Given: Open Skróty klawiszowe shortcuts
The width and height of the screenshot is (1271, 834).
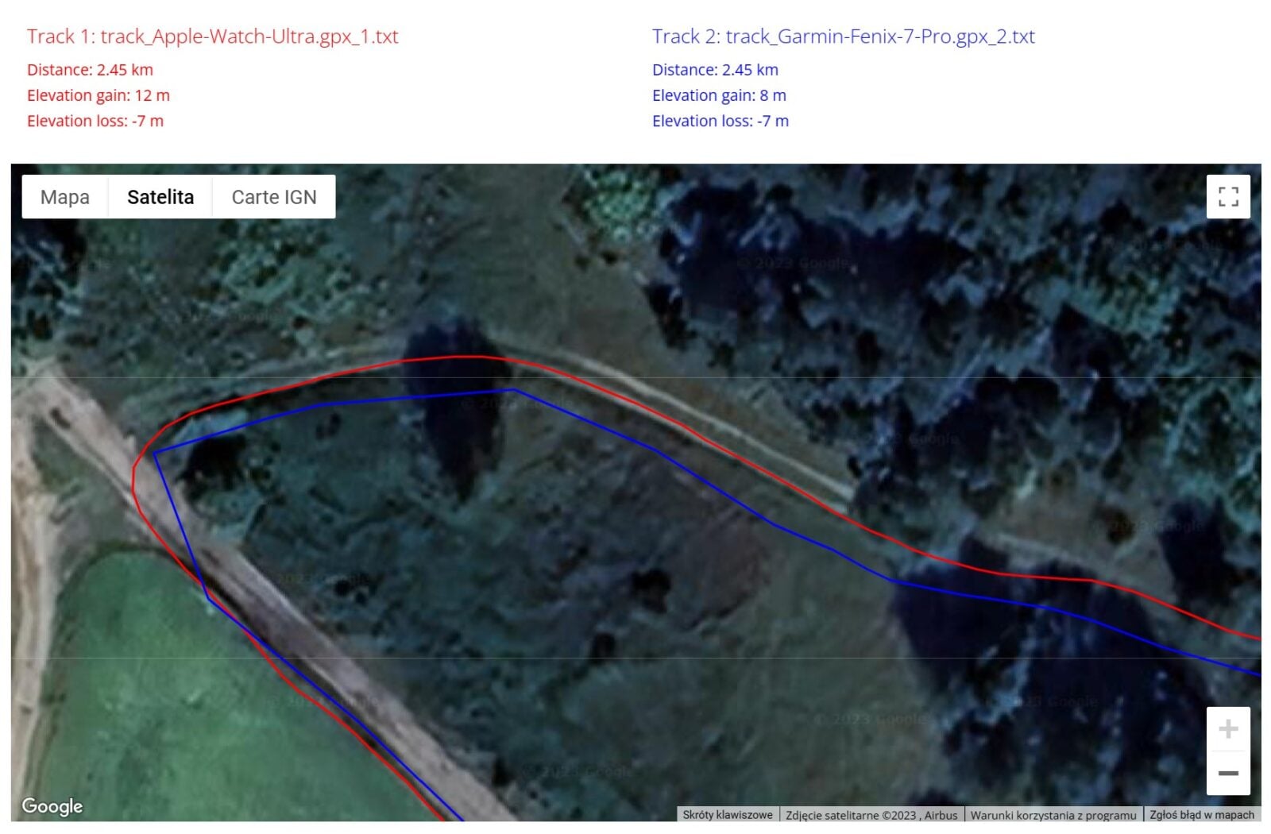Looking at the screenshot, I should (x=728, y=815).
